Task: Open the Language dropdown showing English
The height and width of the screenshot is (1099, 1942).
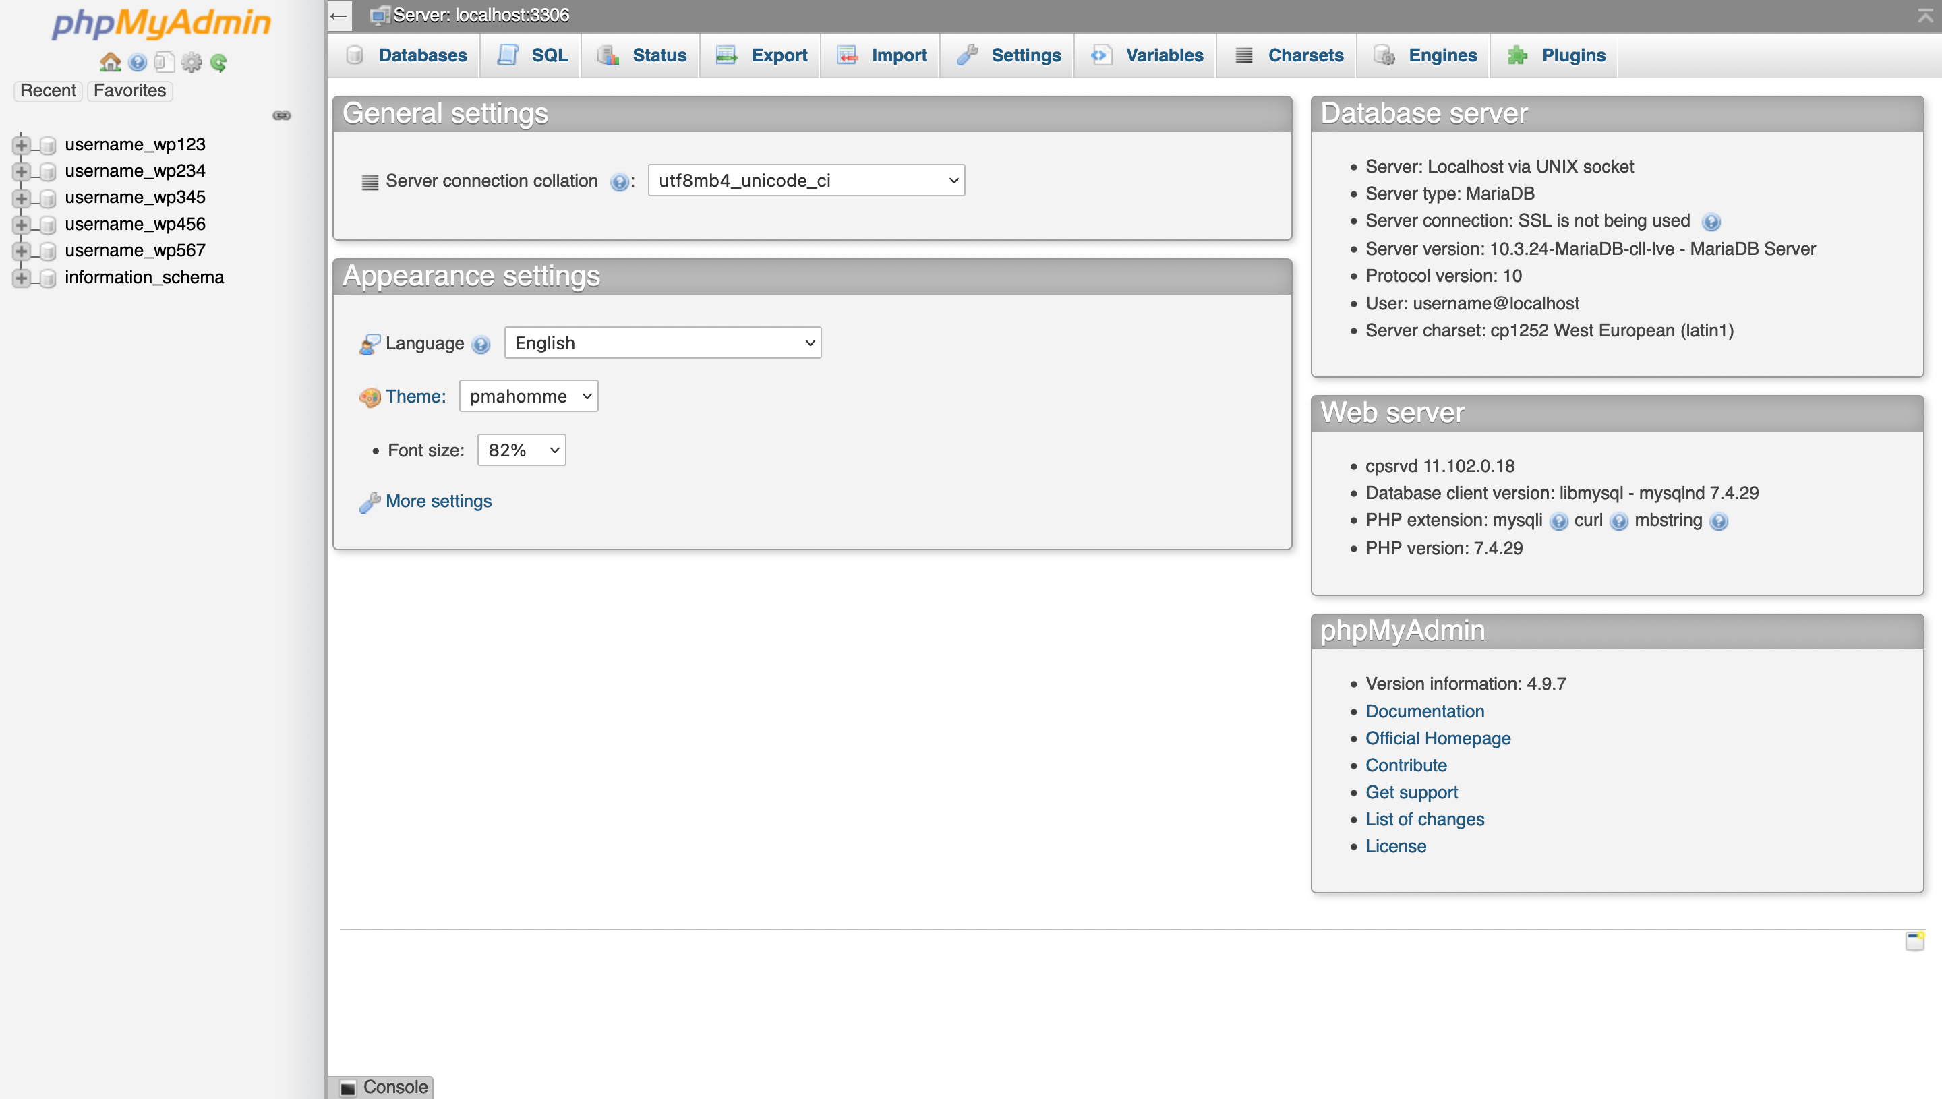Action: point(663,343)
